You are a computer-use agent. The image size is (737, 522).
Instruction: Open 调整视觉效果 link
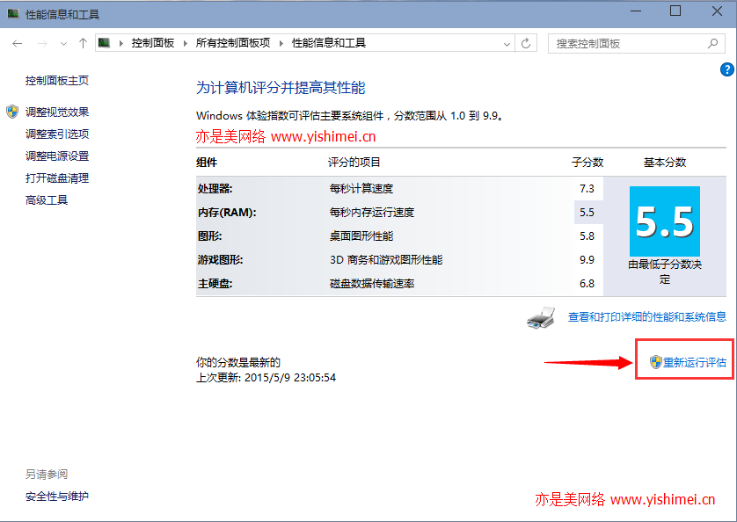pyautogui.click(x=57, y=112)
